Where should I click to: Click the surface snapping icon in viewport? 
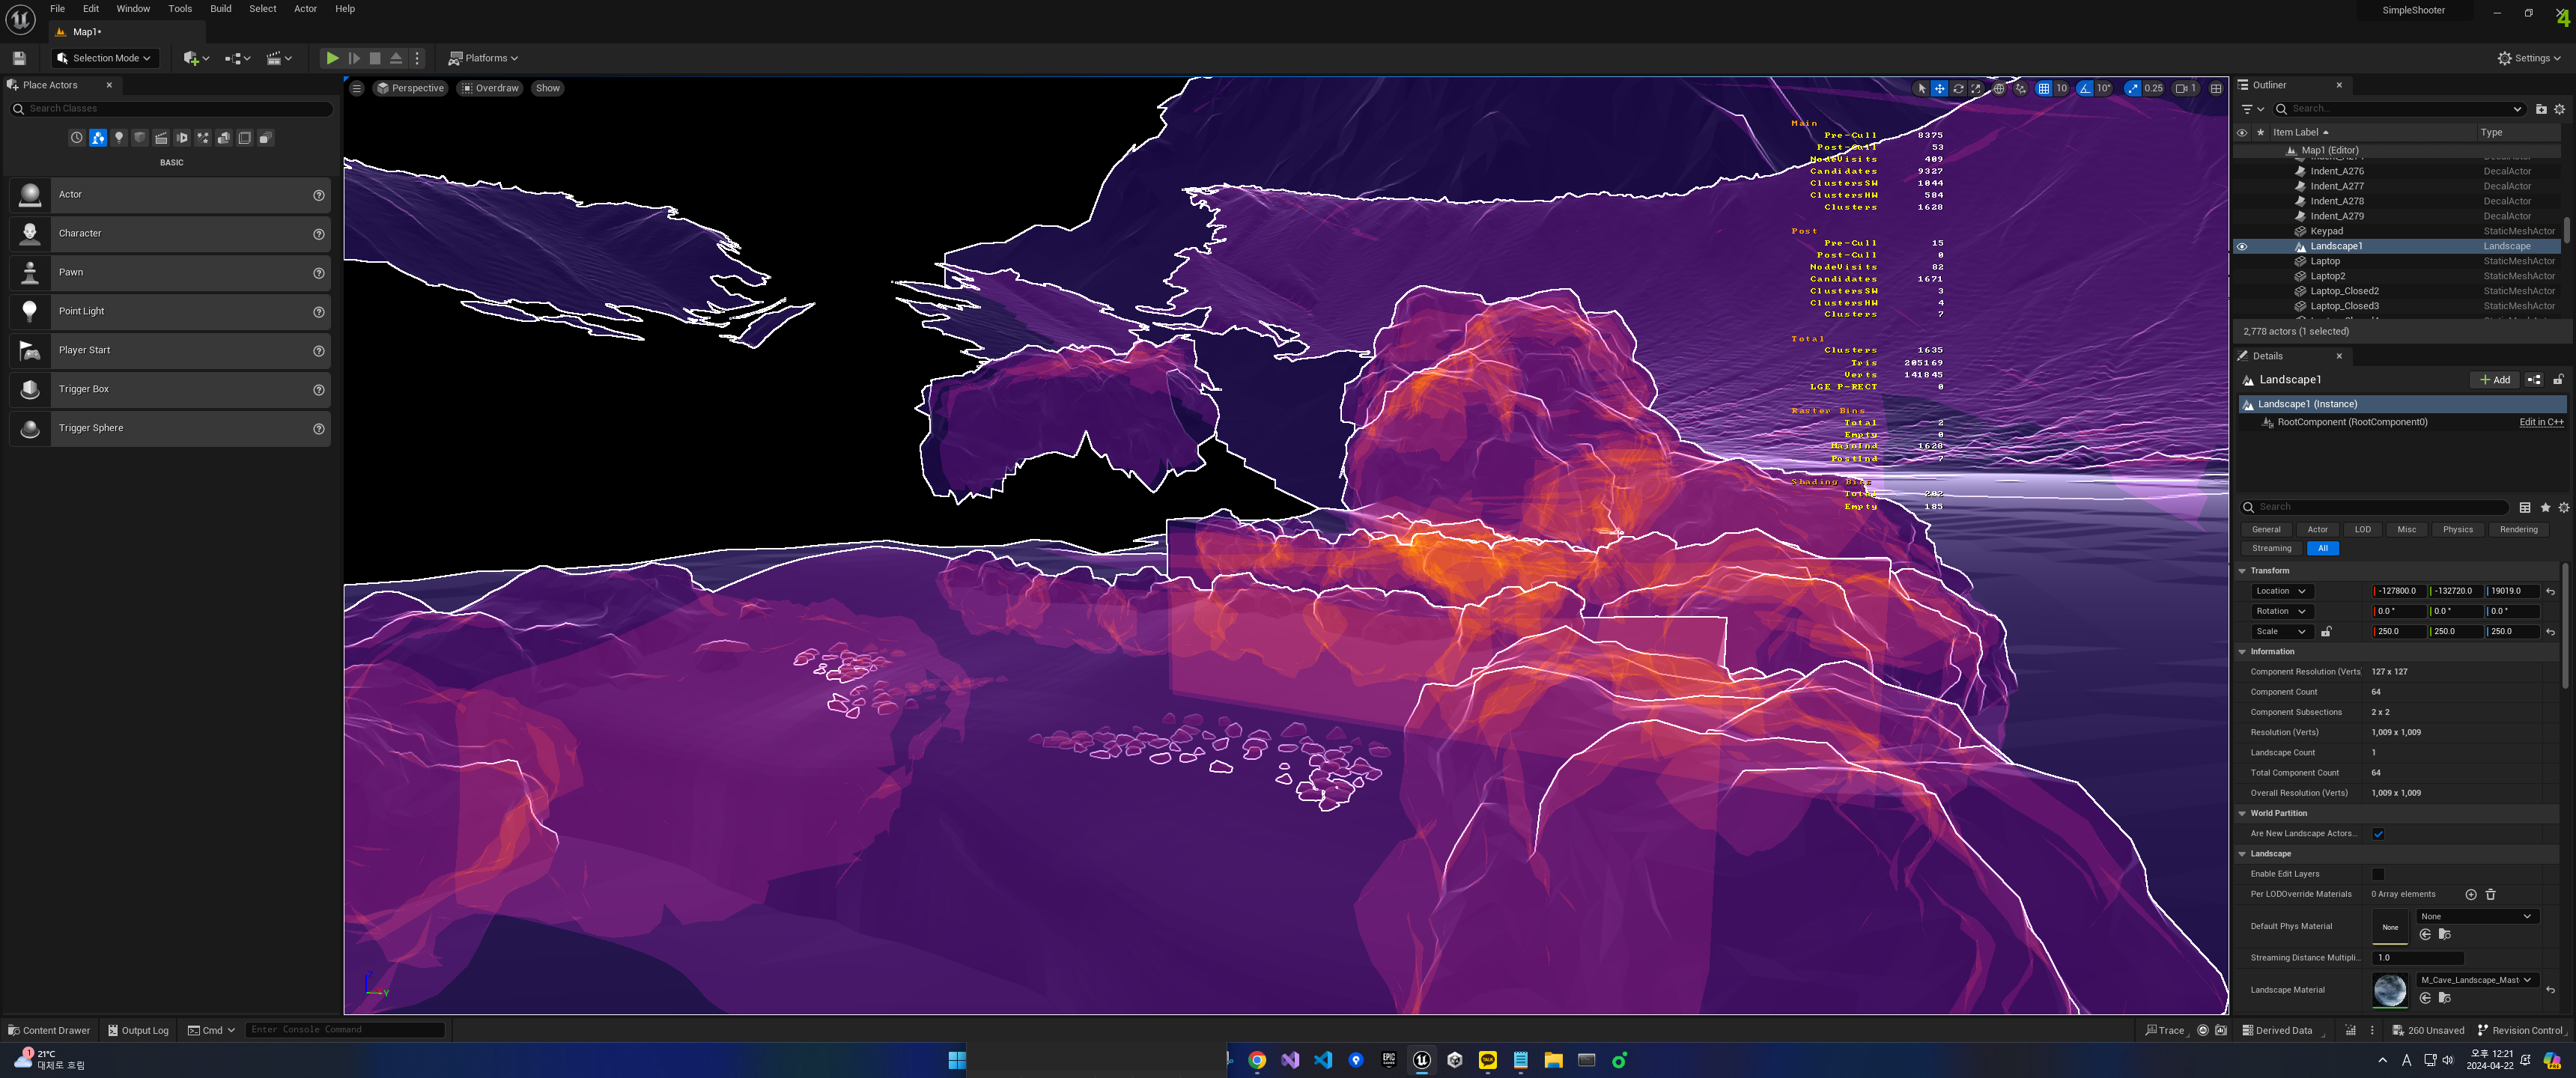[2020, 88]
